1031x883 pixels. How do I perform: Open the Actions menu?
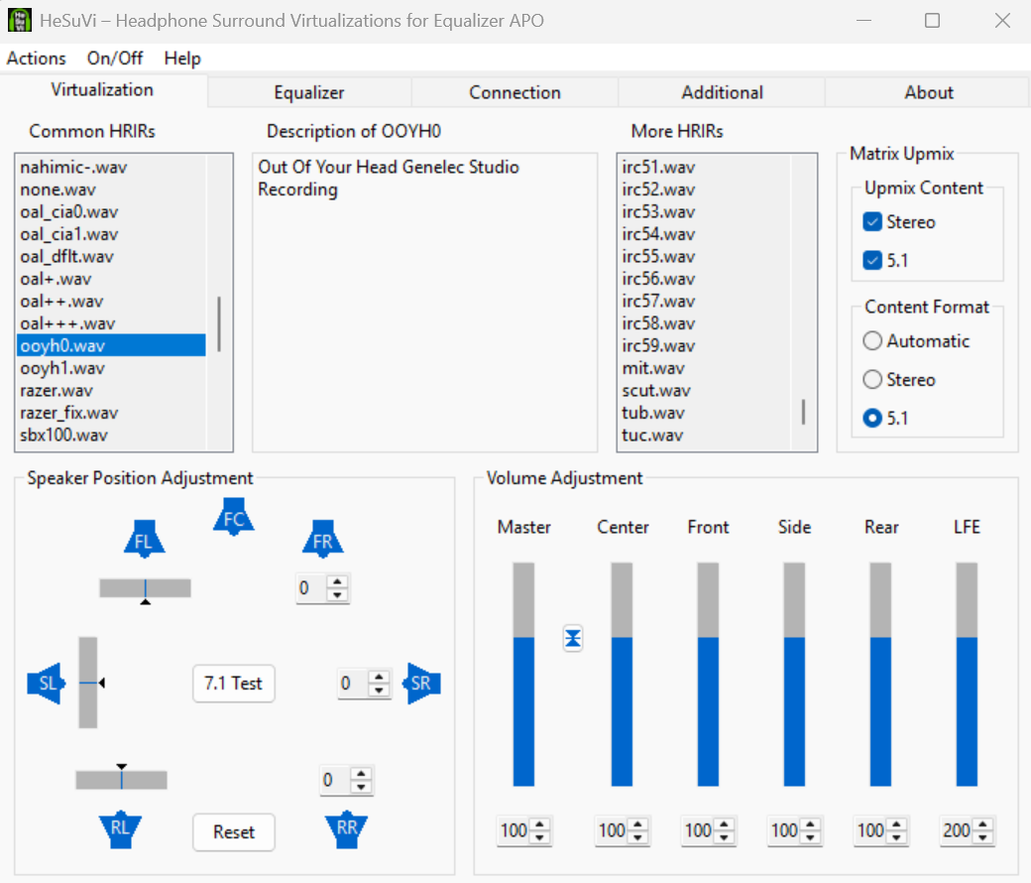(x=37, y=59)
